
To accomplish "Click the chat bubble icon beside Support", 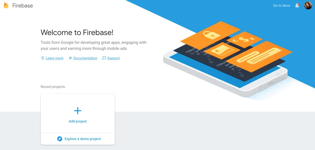I will (104, 58).
